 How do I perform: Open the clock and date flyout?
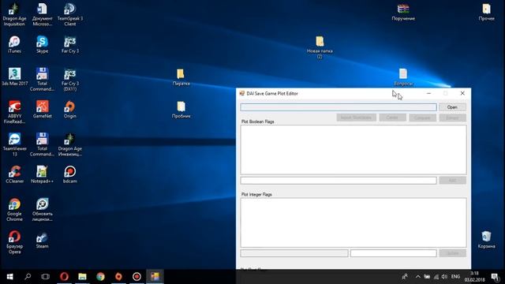click(x=475, y=277)
